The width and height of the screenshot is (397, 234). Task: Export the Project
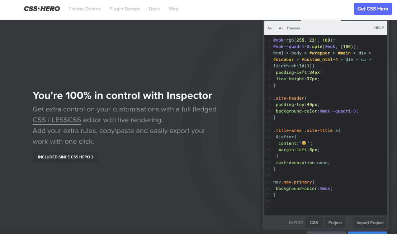[x=335, y=223]
